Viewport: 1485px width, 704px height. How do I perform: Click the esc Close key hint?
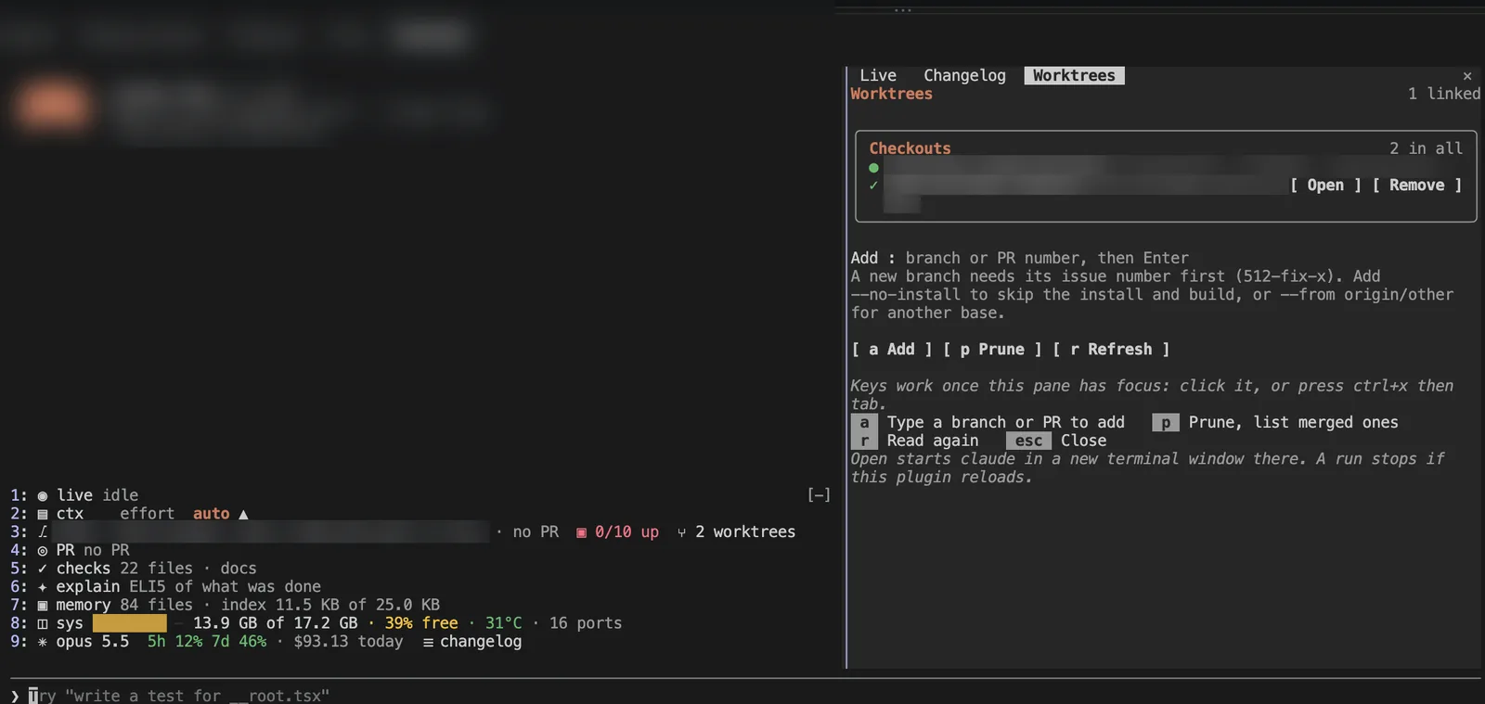point(1056,441)
